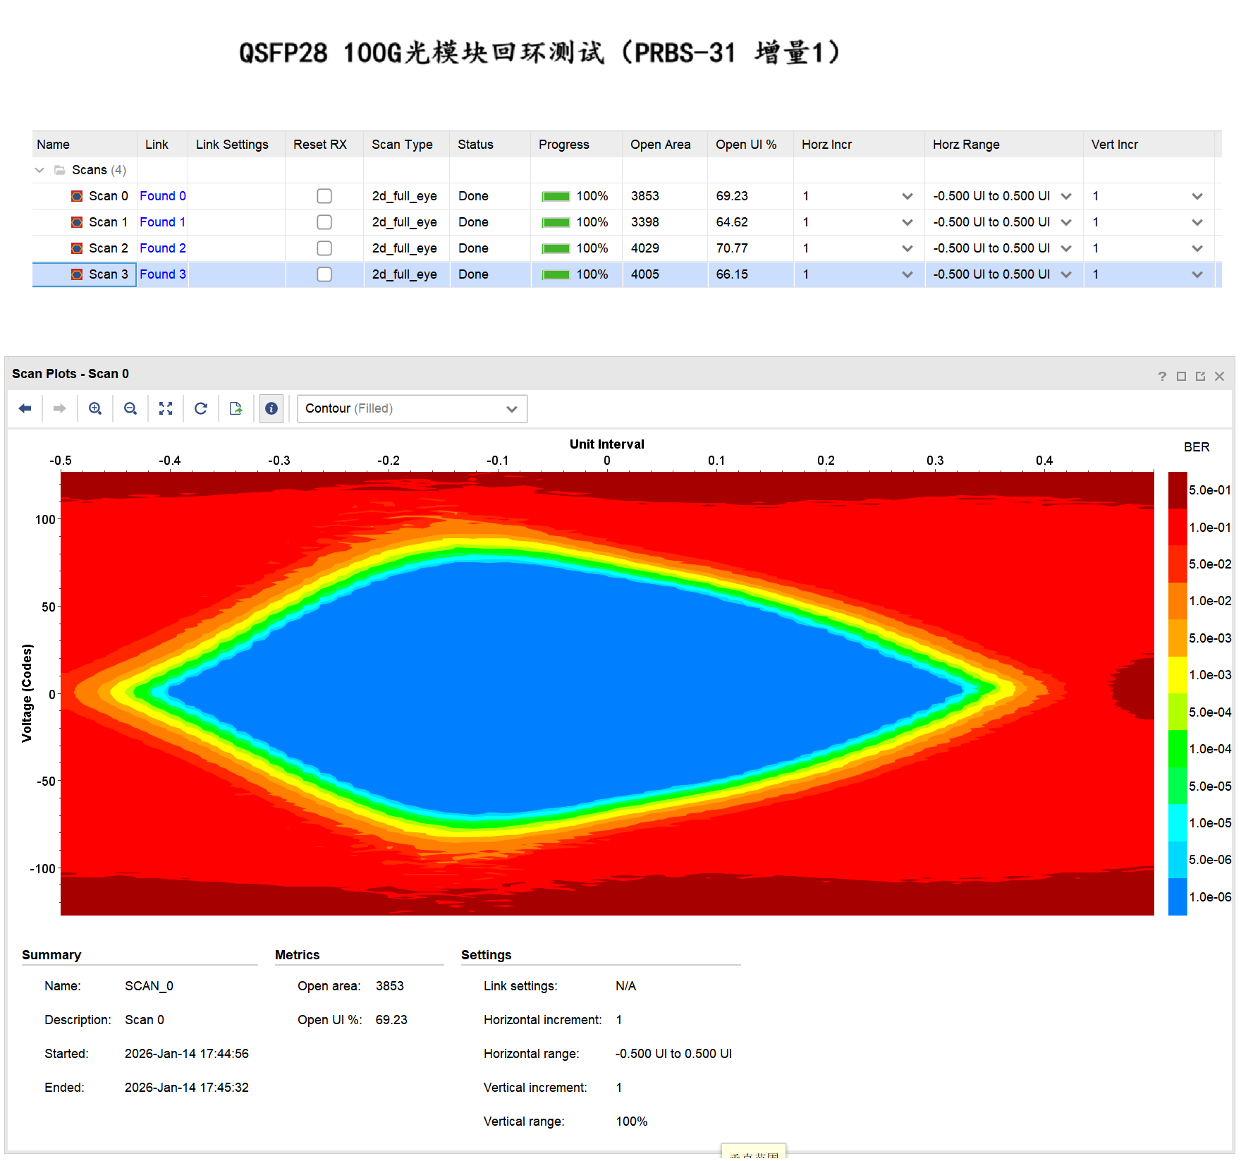Check Reset RX for Scan 0
This screenshot has height=1161, width=1241.
point(324,196)
